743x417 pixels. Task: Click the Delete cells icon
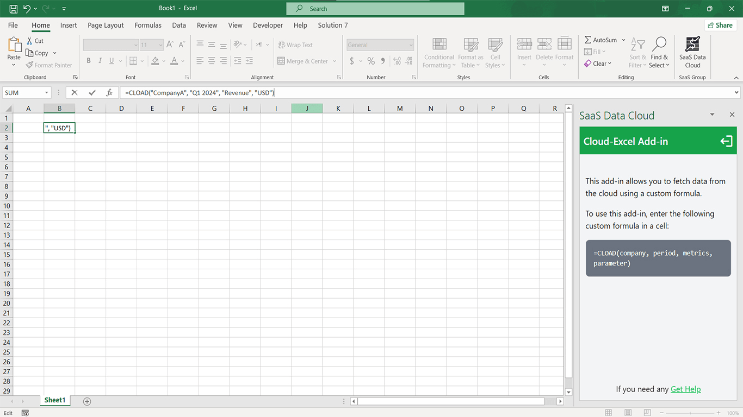(544, 45)
